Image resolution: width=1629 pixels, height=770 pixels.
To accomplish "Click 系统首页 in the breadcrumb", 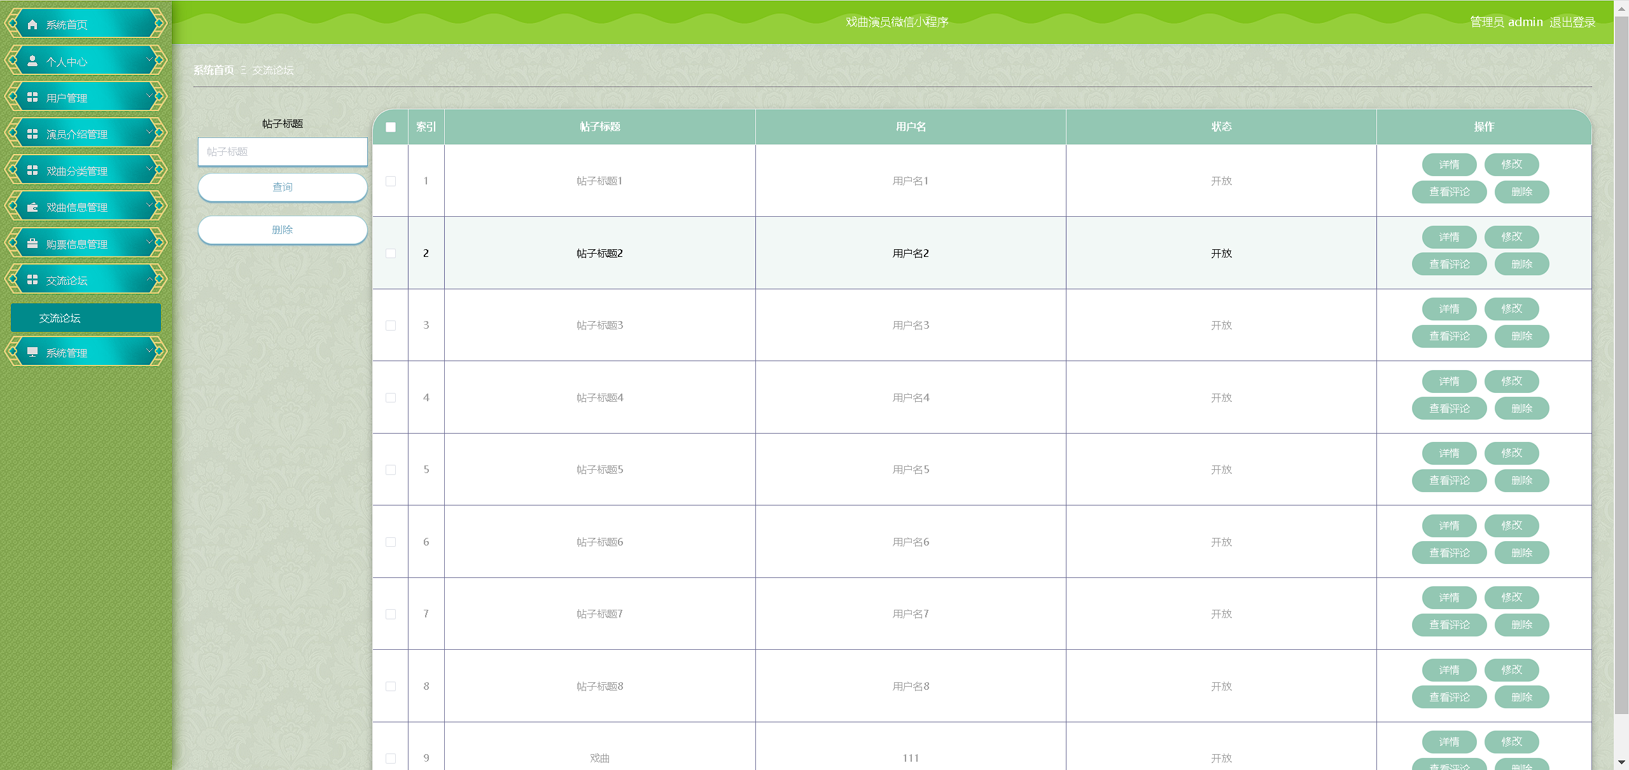I will point(214,70).
